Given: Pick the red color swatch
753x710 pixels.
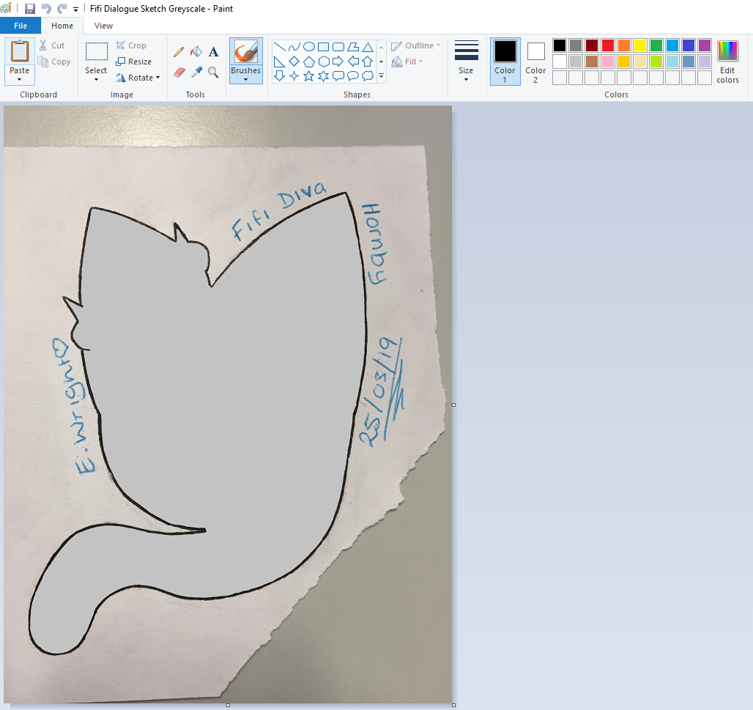Looking at the screenshot, I should (607, 45).
